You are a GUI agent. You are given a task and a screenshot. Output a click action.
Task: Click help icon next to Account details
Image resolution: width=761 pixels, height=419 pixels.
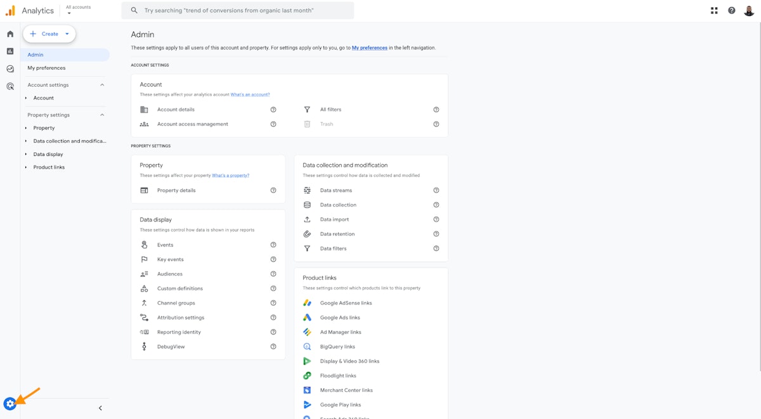(x=273, y=110)
